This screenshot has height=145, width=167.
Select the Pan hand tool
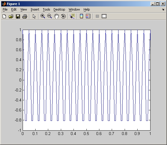point(56,16)
